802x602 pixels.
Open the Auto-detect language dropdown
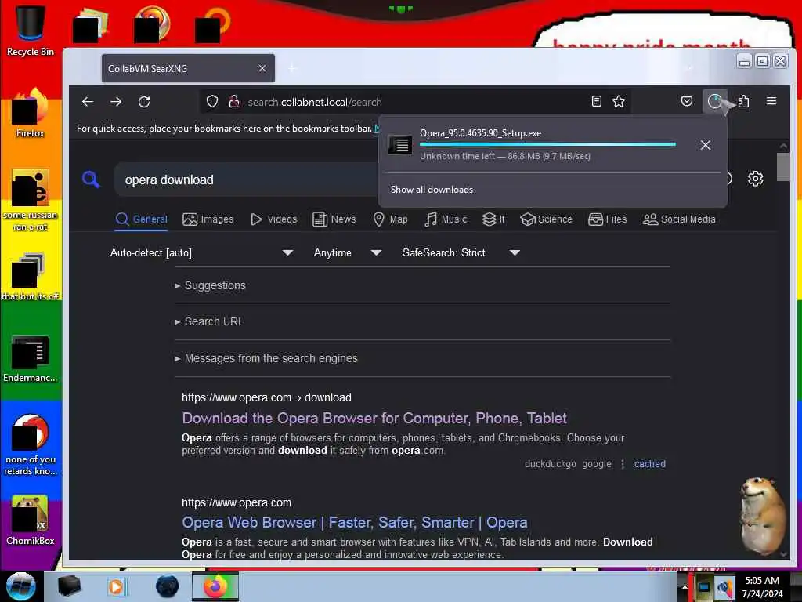(201, 253)
